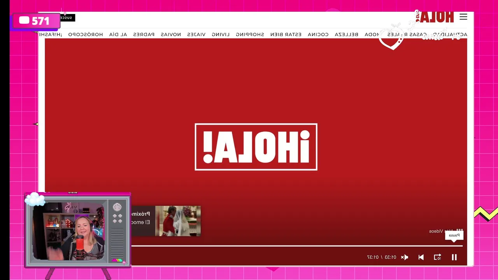
Task: Click the 571 viewer count badge
Action: 36,21
